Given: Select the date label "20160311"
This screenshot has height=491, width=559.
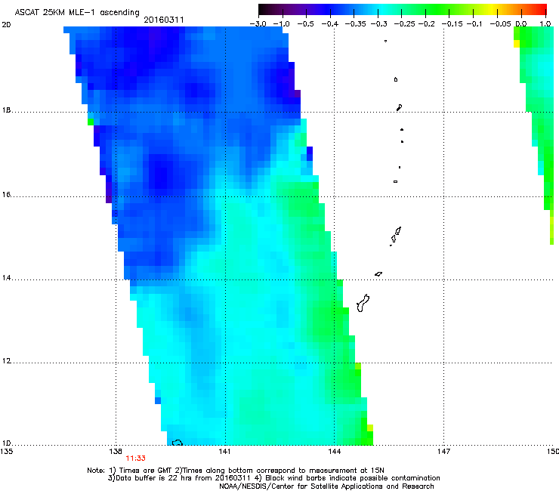Looking at the screenshot, I should pos(164,20).
